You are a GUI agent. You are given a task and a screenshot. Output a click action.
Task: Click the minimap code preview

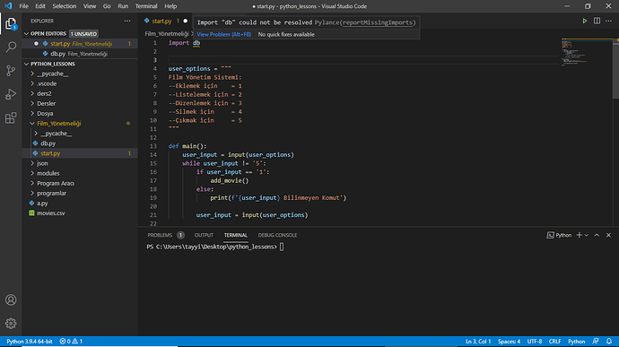586,53
